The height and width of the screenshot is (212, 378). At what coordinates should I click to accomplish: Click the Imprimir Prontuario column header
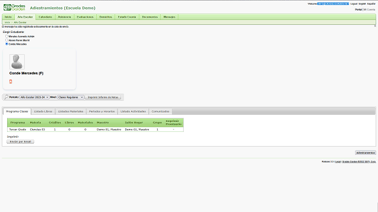(x=173, y=122)
